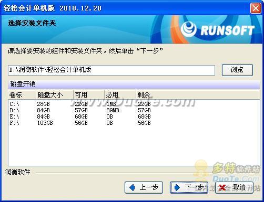The height and width of the screenshot is (202, 264).
Task: Click the 必用 column header
Action: pyautogui.click(x=120, y=95)
